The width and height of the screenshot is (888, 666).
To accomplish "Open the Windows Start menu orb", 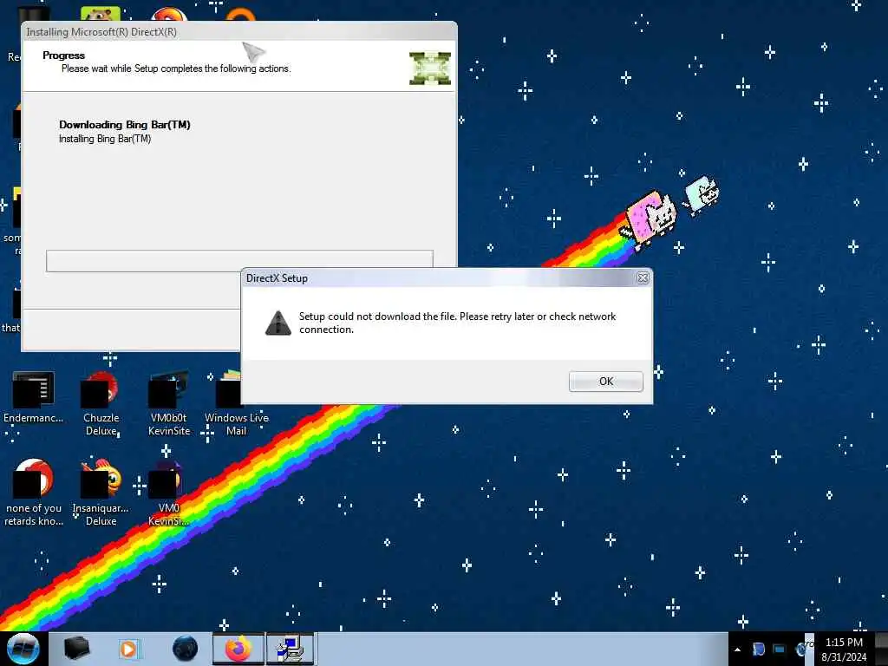I will [23, 649].
